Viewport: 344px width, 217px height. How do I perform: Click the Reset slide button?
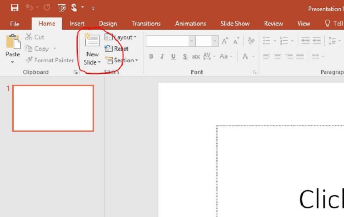click(x=117, y=49)
